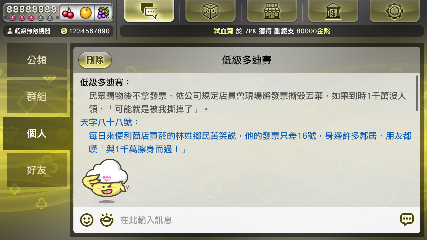
Task: Open the bank building tab
Action: pos(333,11)
